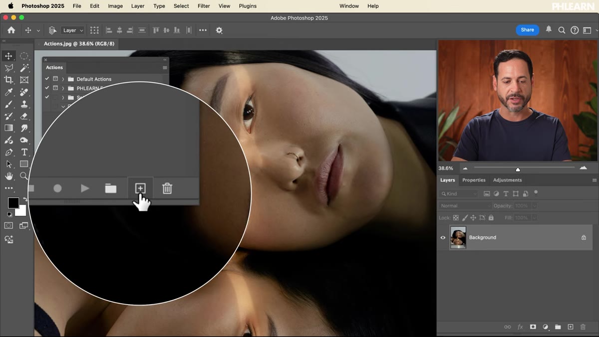Enable lock all padlock in Lock row
Screen dimensions: 599x337
coord(491,218)
